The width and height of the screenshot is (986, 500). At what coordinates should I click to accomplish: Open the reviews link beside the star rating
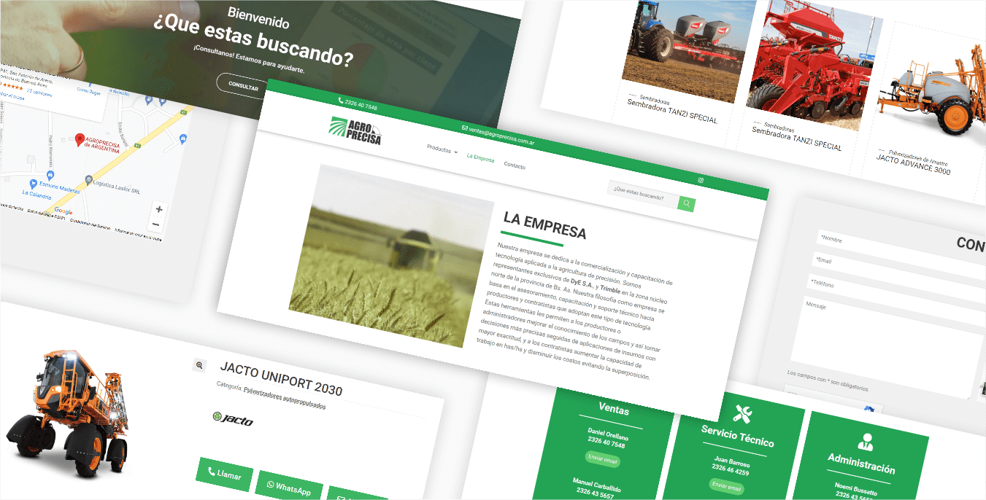[x=39, y=94]
